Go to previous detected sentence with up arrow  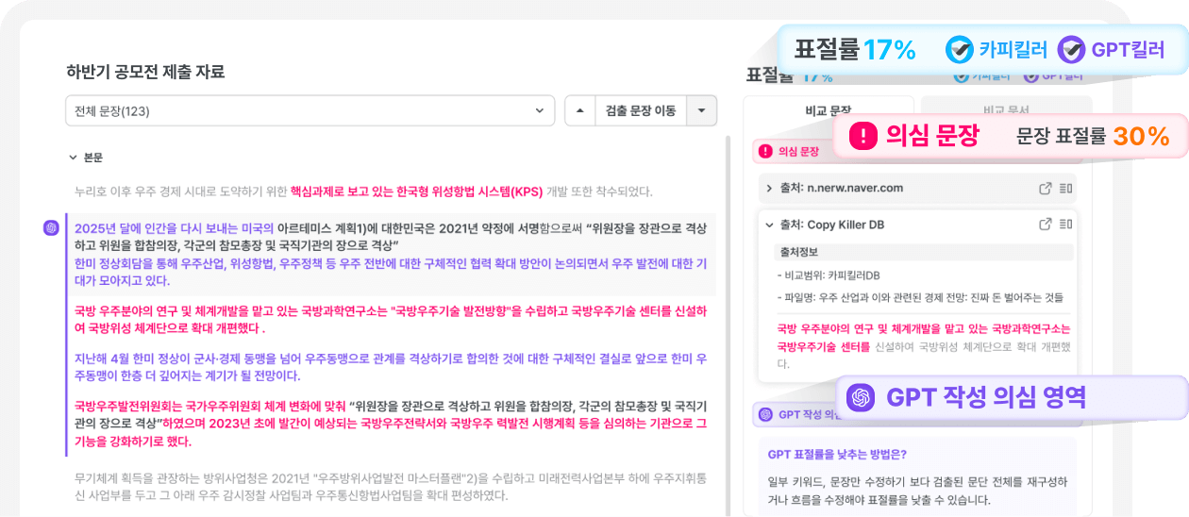579,110
